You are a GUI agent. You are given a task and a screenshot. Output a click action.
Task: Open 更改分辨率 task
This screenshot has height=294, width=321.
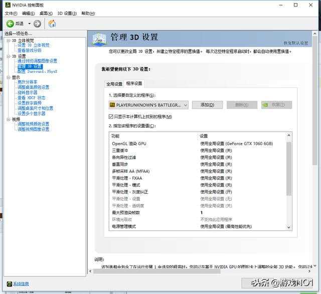point(28,82)
